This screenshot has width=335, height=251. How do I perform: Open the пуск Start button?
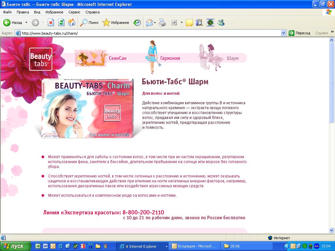click(x=15, y=246)
